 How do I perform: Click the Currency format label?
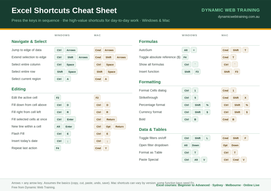click(150, 112)
